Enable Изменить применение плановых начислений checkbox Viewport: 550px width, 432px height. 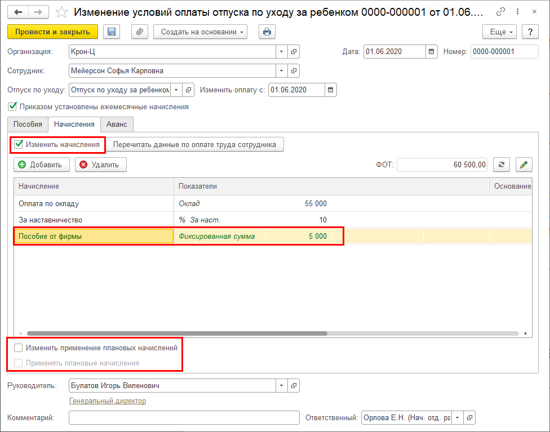pos(19,348)
